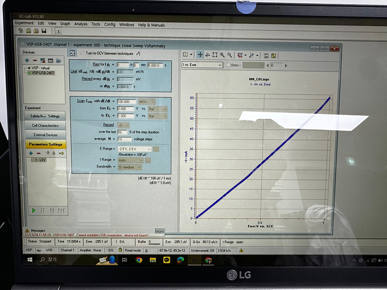Click the third yellow main toolbar icon
Image resolution: width=387 pixels, height=290 pixels.
coord(36,30)
